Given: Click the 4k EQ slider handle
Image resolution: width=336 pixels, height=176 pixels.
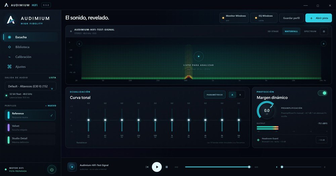Looking at the screenshot, I should (x=205, y=120).
